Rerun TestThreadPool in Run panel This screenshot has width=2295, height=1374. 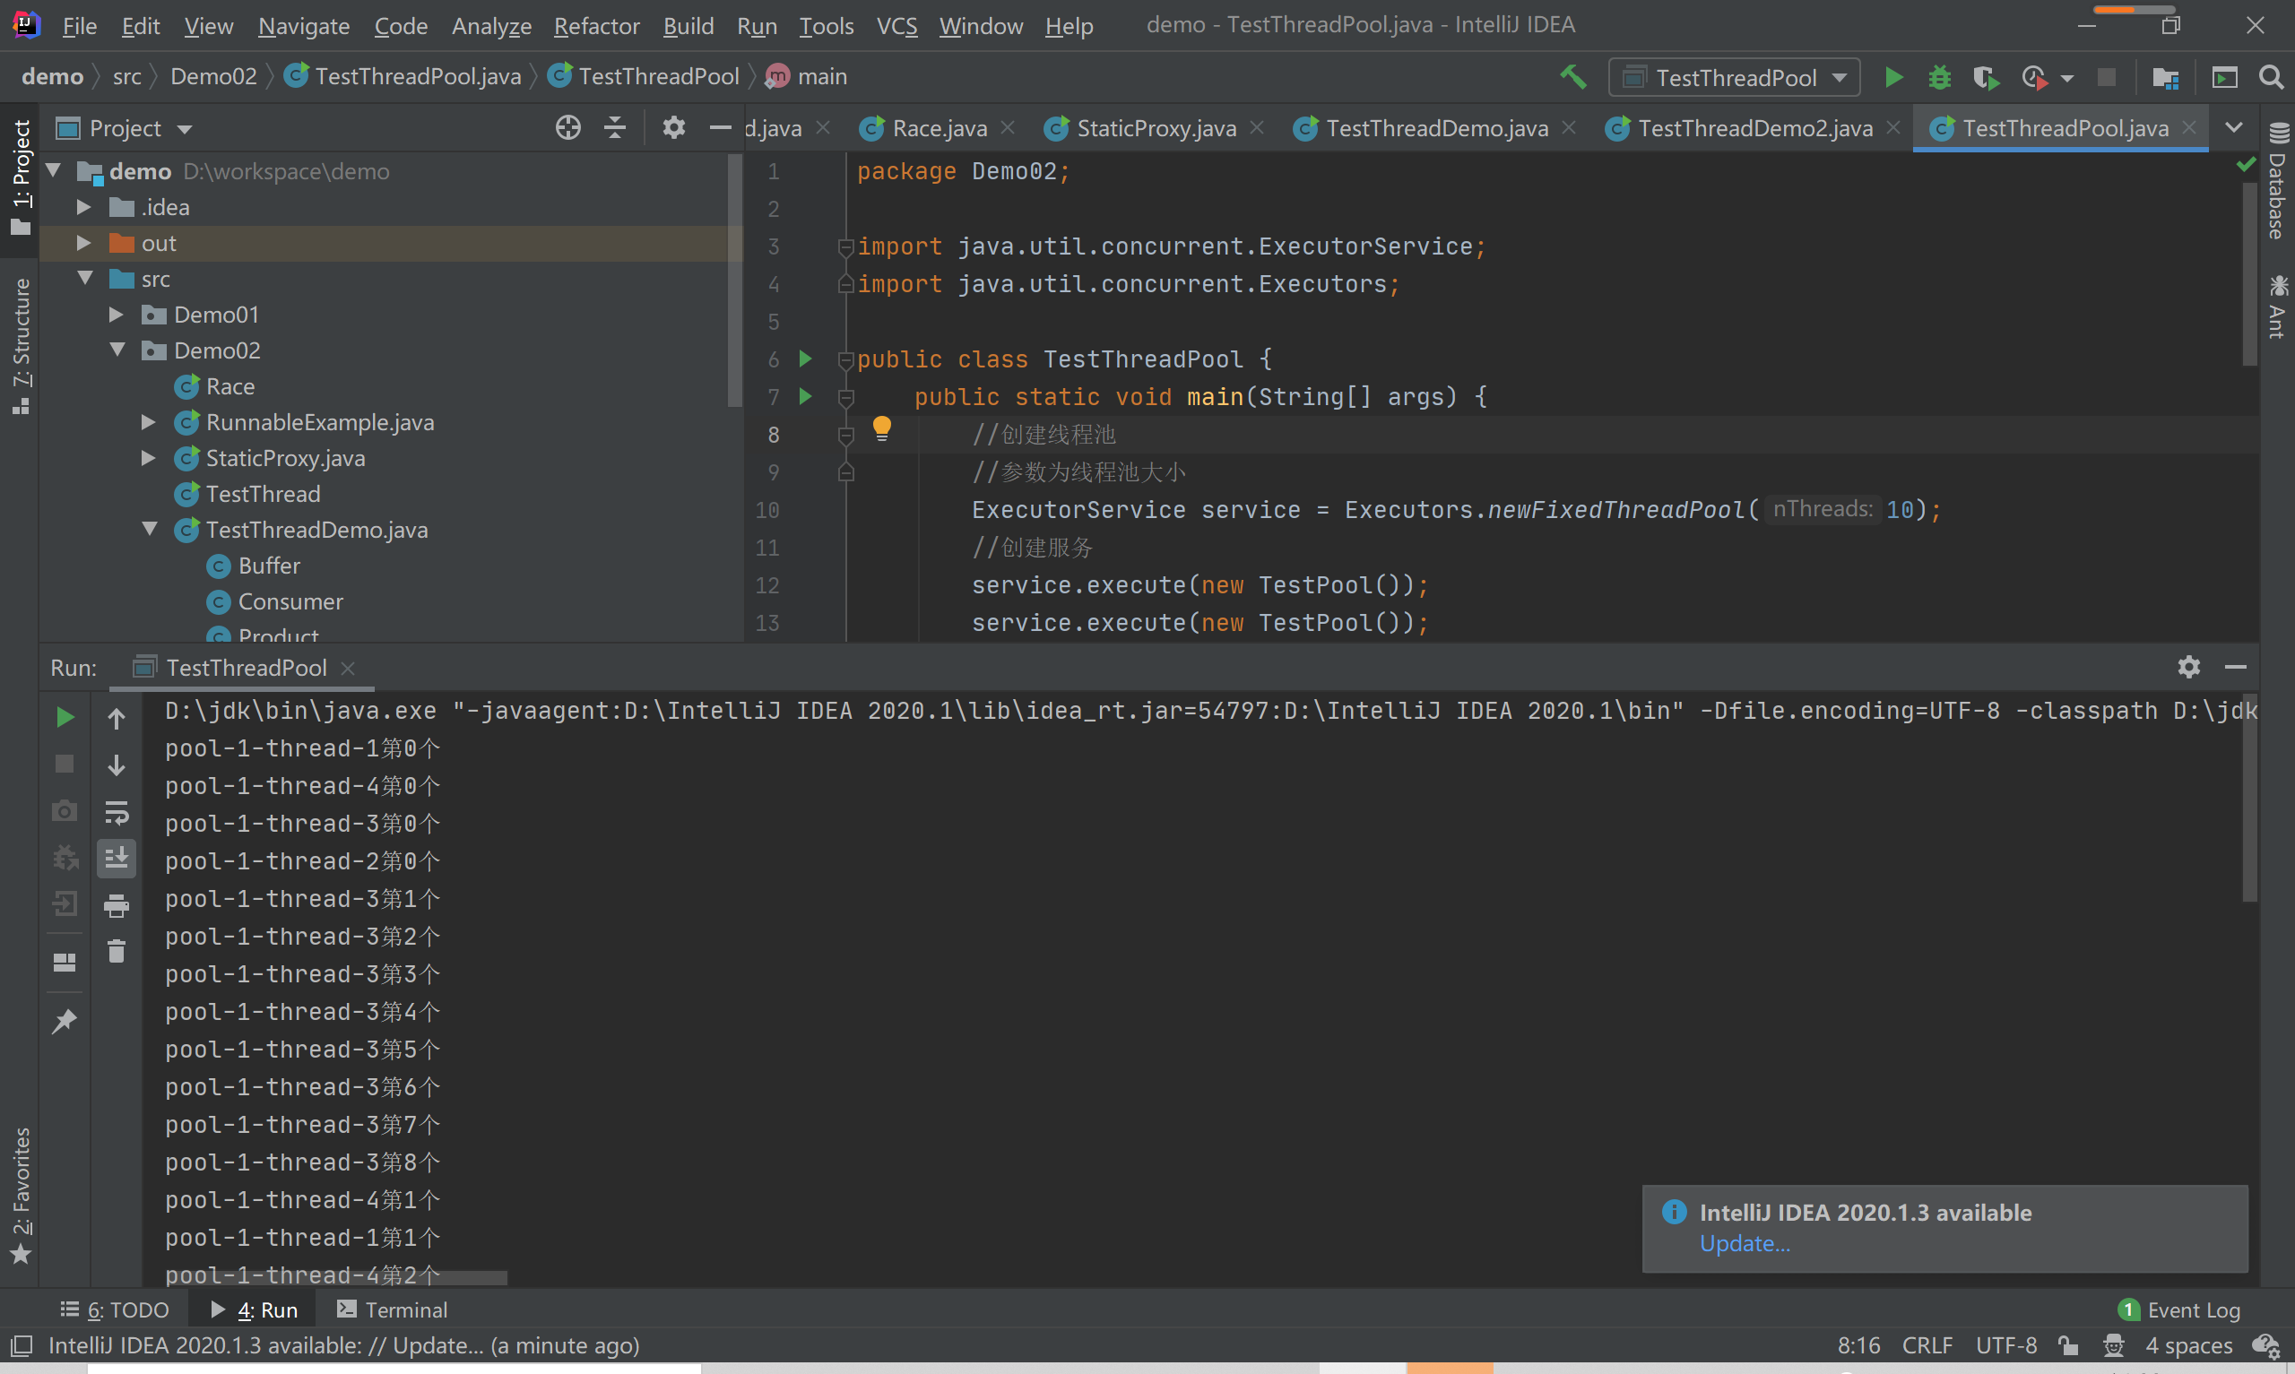65,718
